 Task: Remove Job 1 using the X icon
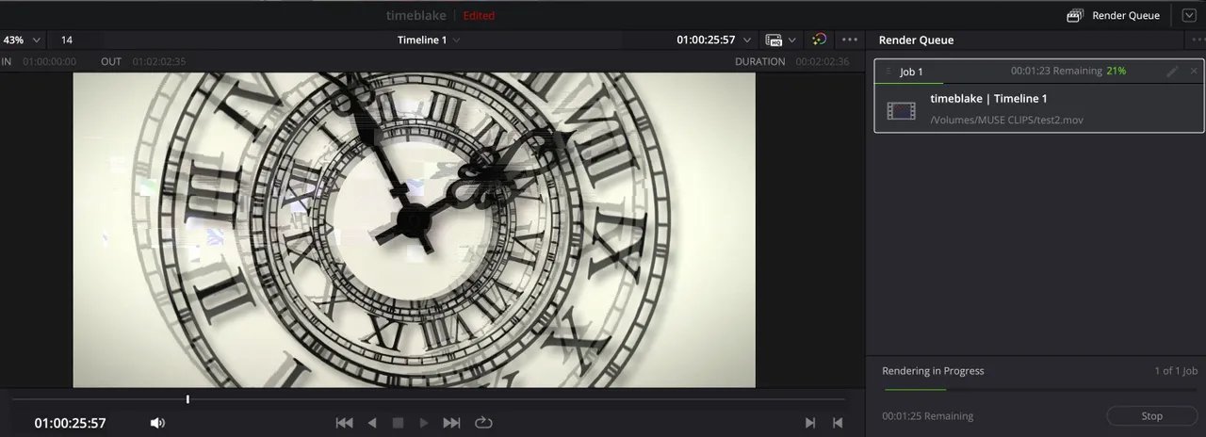[1194, 72]
